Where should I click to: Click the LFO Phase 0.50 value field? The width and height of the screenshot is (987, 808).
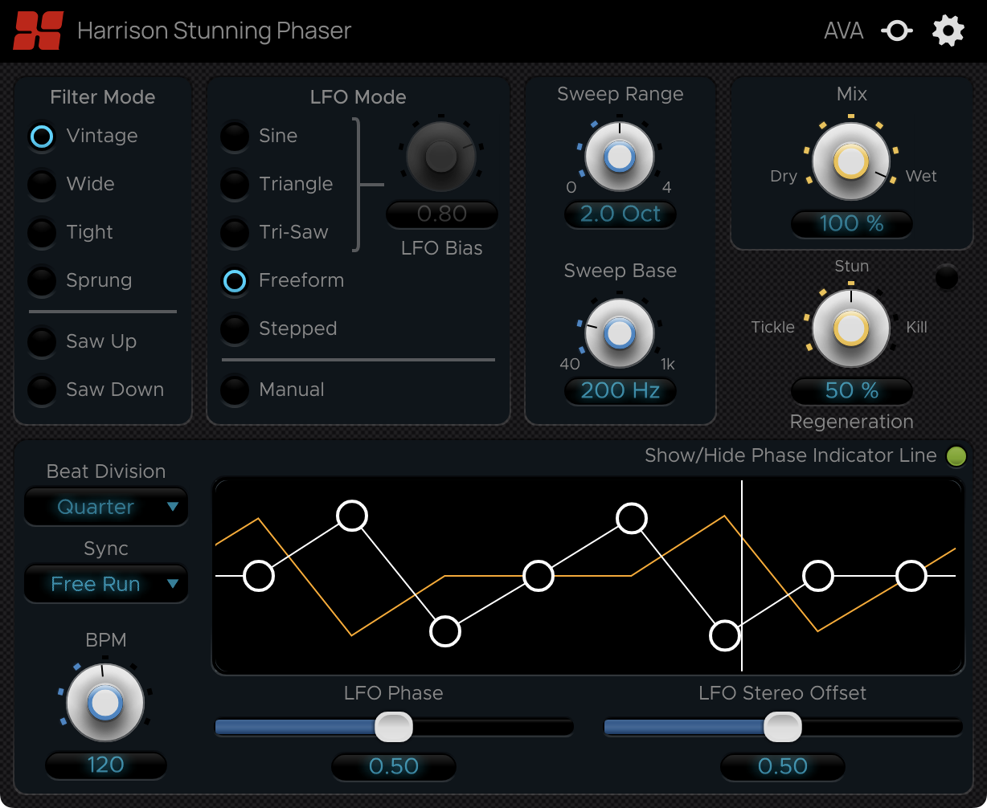pyautogui.click(x=394, y=767)
